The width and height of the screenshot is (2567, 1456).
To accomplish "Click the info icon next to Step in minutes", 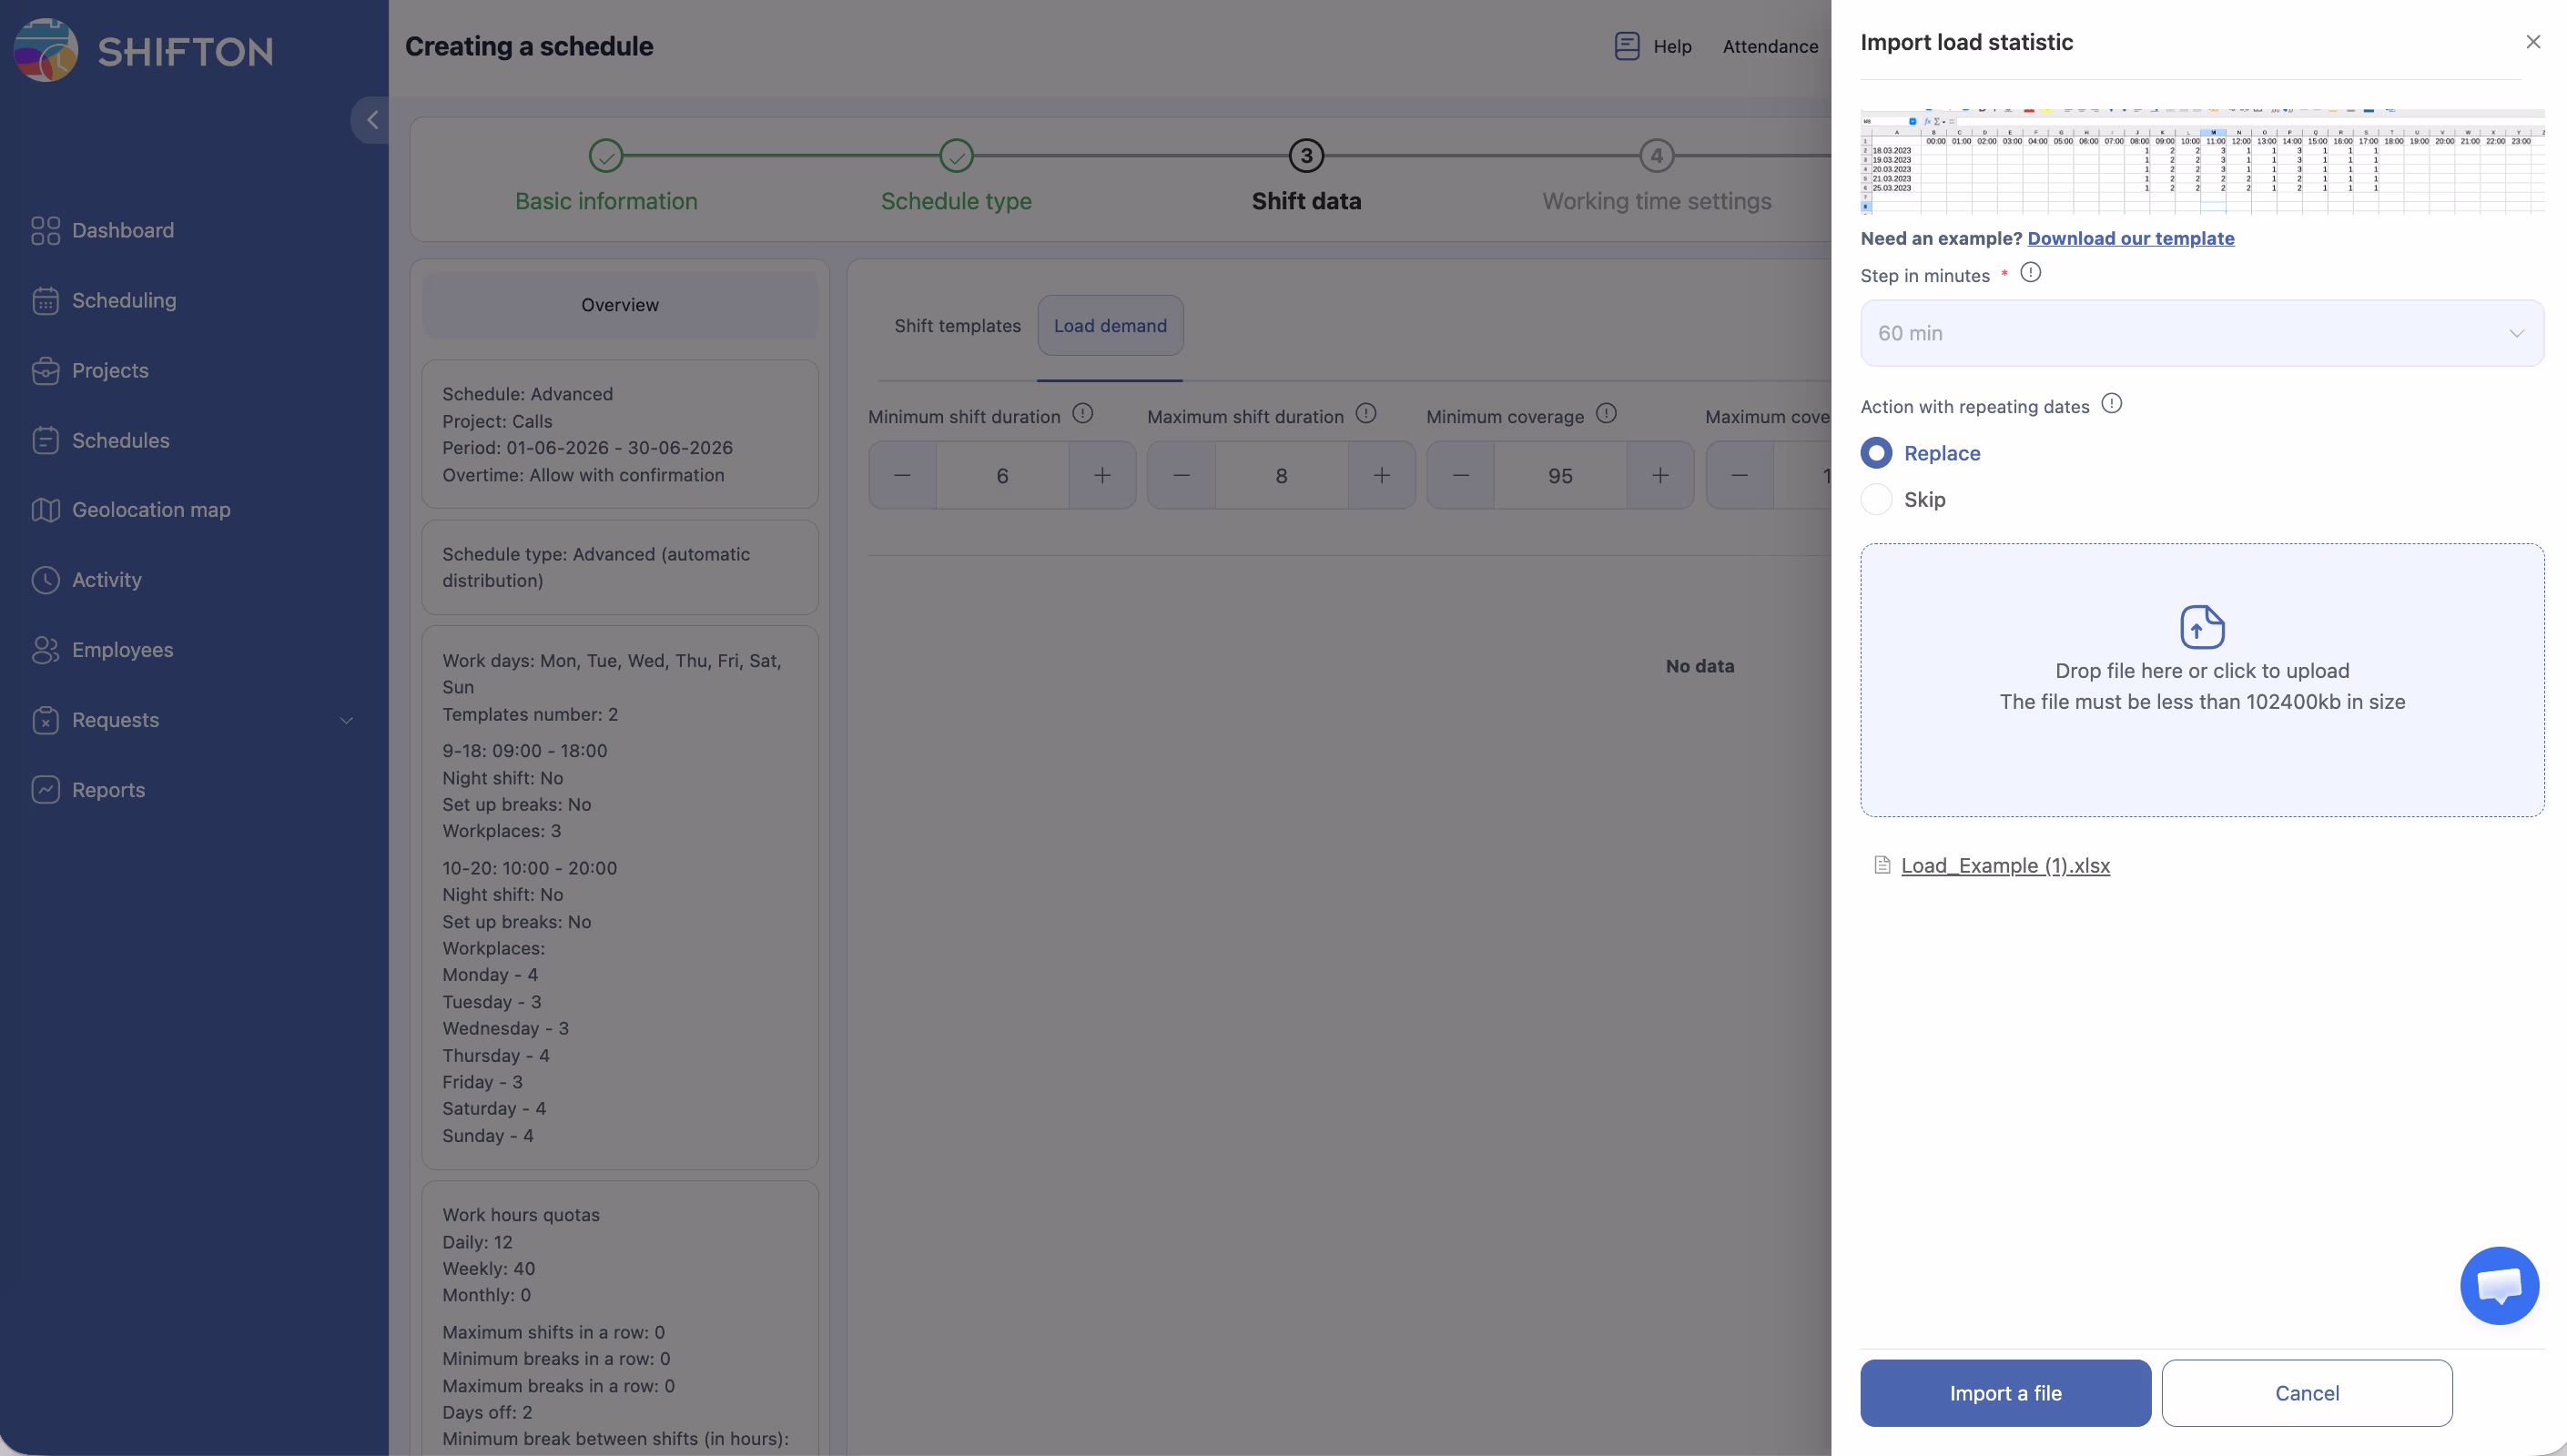I will click(2030, 273).
